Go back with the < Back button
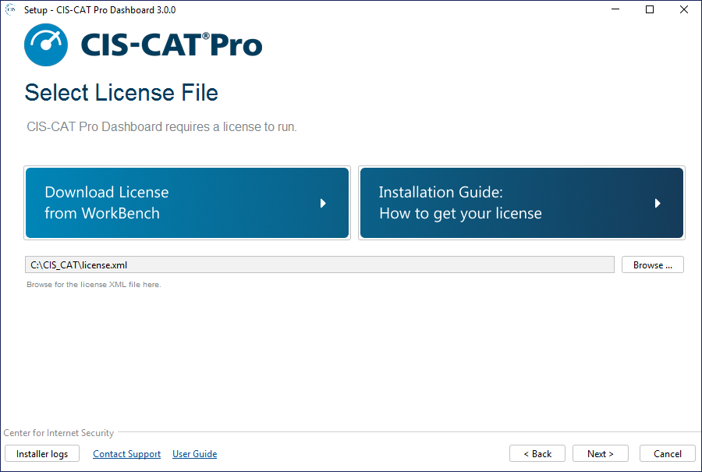 pyautogui.click(x=537, y=454)
